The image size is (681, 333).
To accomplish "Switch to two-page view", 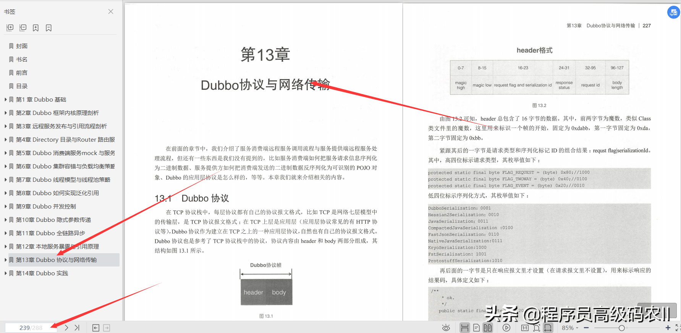I will point(488,328).
